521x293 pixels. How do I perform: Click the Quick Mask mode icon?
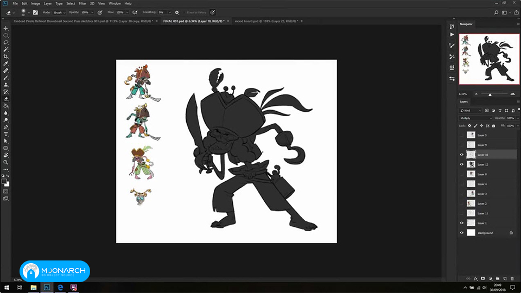pos(5,192)
